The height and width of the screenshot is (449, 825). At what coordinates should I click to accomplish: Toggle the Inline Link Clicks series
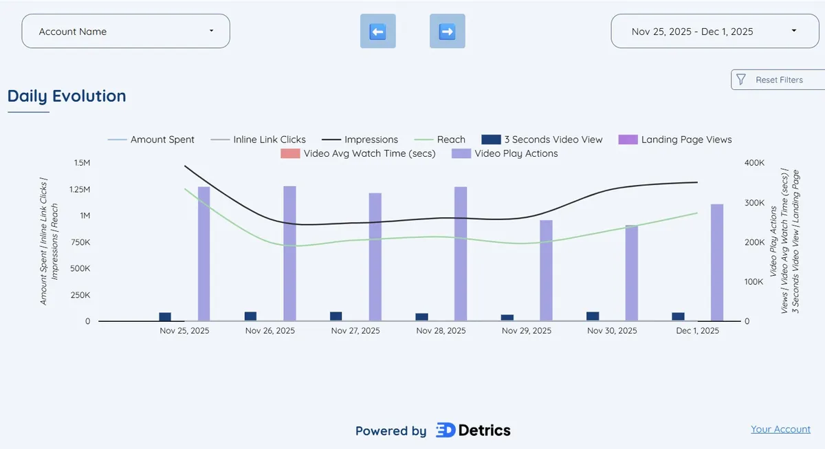click(269, 139)
